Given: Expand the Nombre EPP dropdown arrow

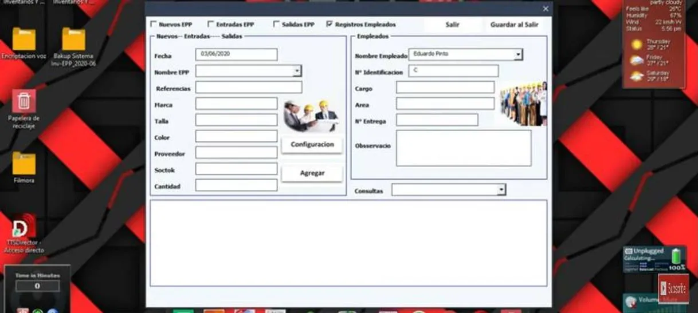Looking at the screenshot, I should tap(297, 71).
